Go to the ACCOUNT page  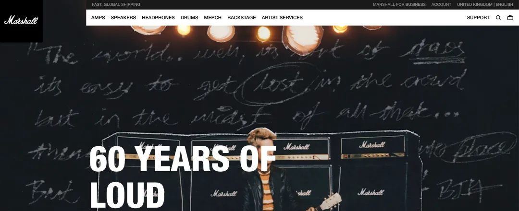click(441, 5)
